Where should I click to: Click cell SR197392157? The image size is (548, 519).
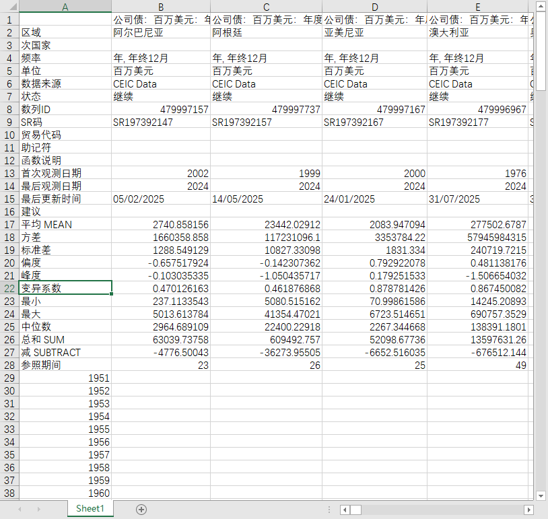click(x=267, y=122)
